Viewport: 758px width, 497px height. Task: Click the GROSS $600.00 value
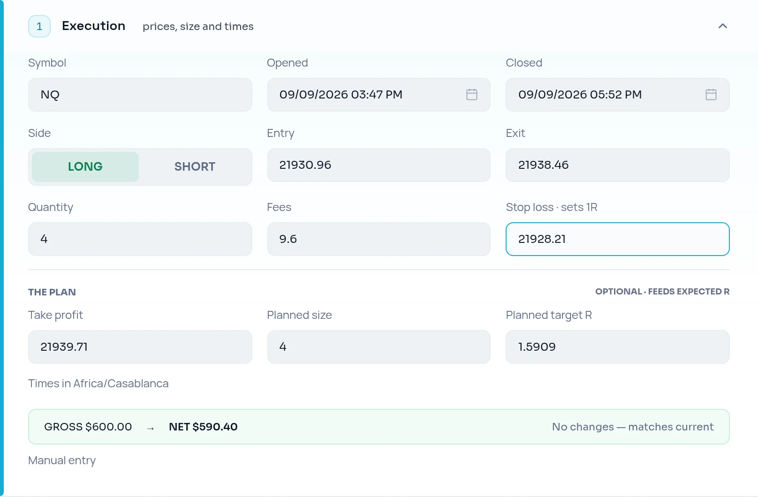pyautogui.click(x=88, y=427)
